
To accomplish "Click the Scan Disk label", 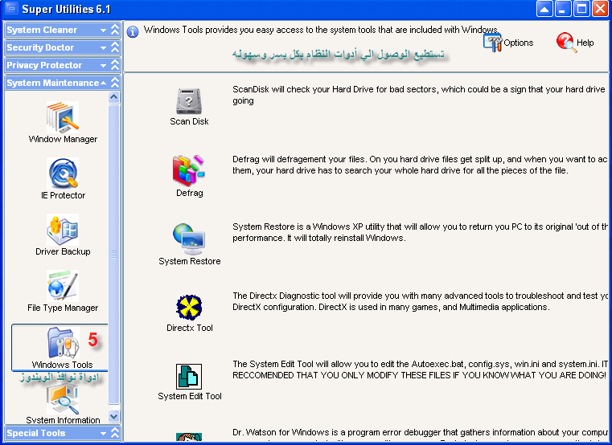I will [x=189, y=121].
